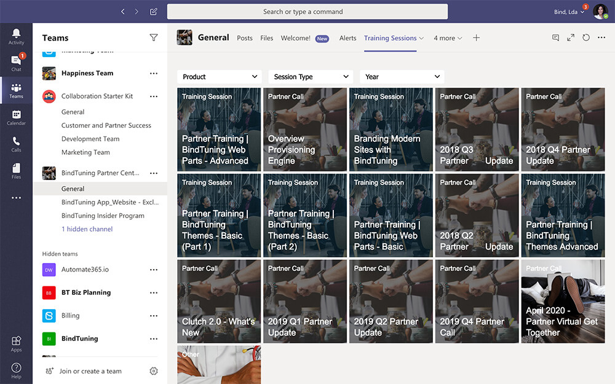Open the Product filter dropdown

(220, 77)
